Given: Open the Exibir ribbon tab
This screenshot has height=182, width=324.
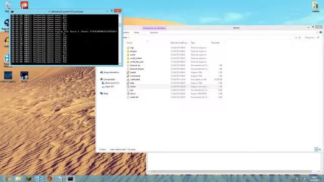Looking at the screenshot, I should click(x=137, y=32).
